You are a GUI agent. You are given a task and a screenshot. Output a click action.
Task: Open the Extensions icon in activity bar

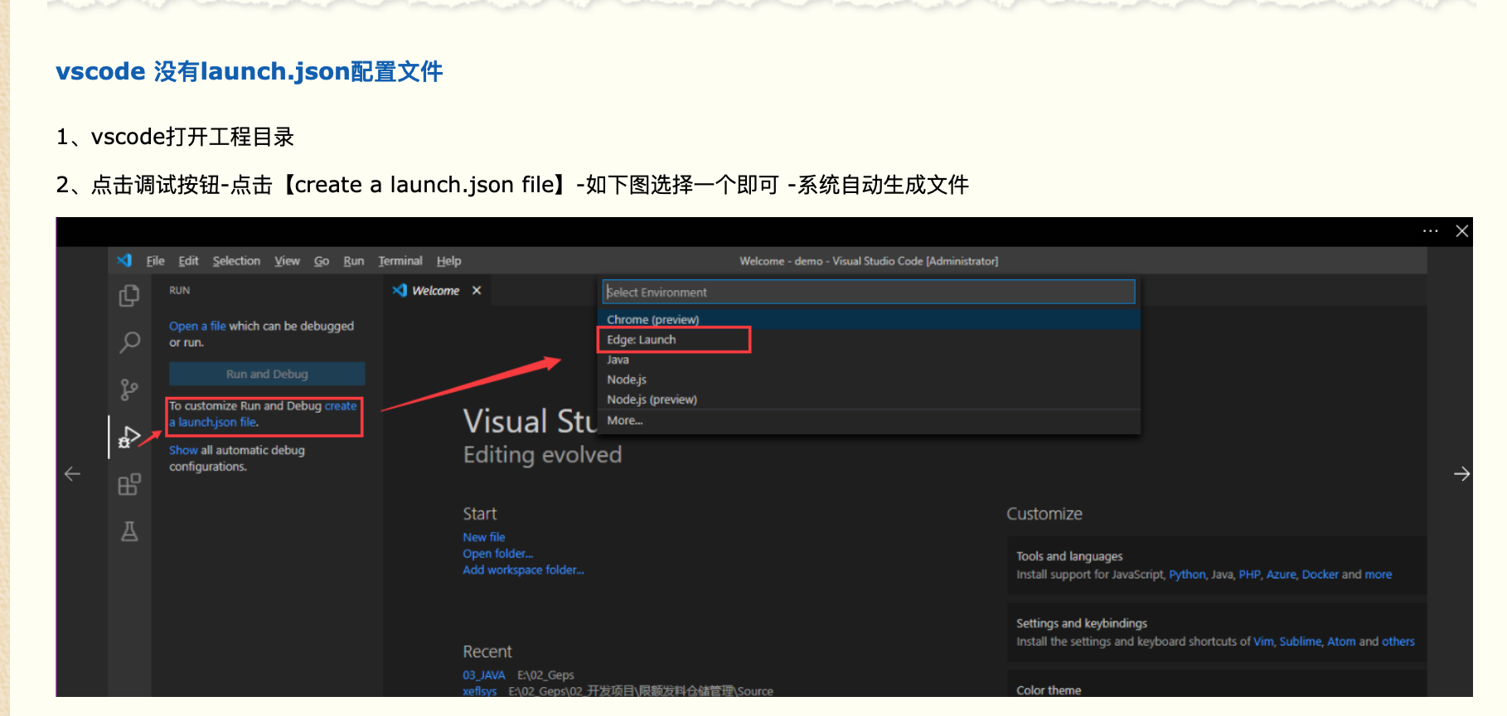coord(129,484)
